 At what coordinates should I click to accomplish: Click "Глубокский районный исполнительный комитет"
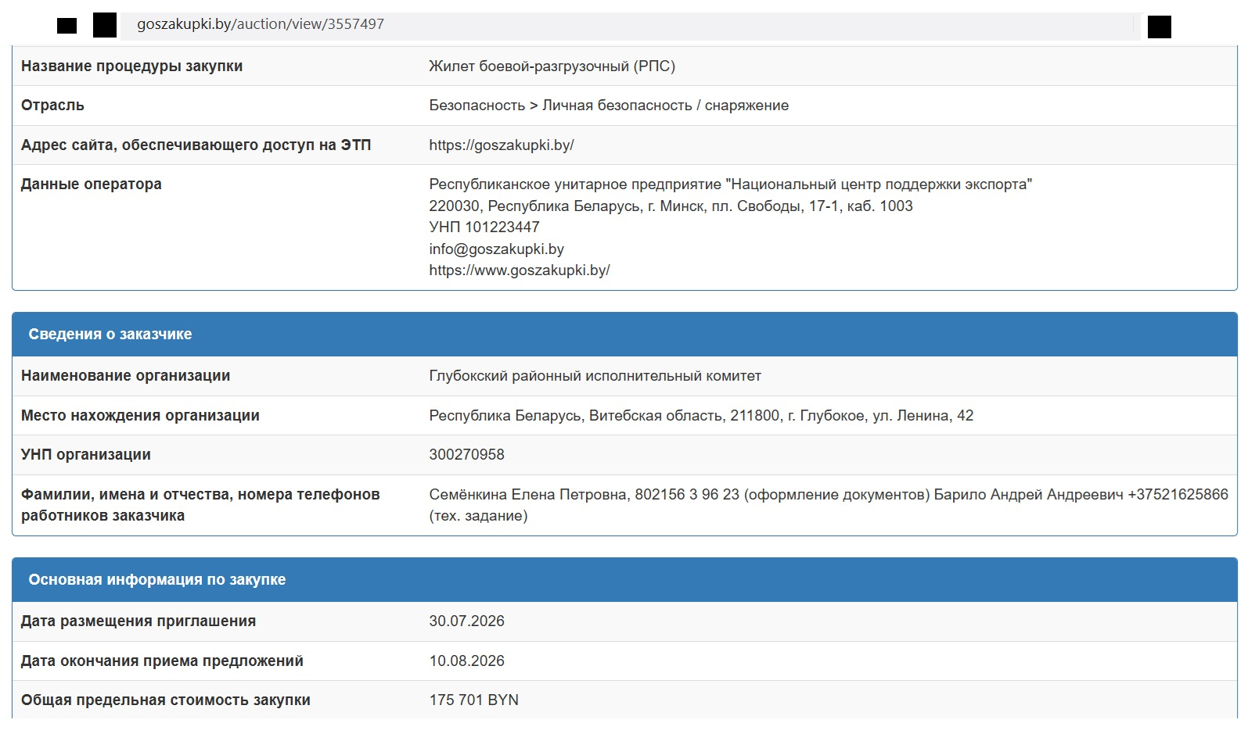coord(595,376)
